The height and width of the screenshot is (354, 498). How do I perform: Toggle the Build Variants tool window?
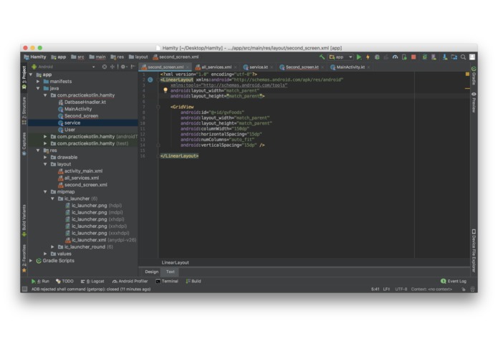pyautogui.click(x=24, y=221)
